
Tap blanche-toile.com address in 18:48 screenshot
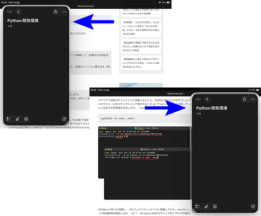click(175, 93)
